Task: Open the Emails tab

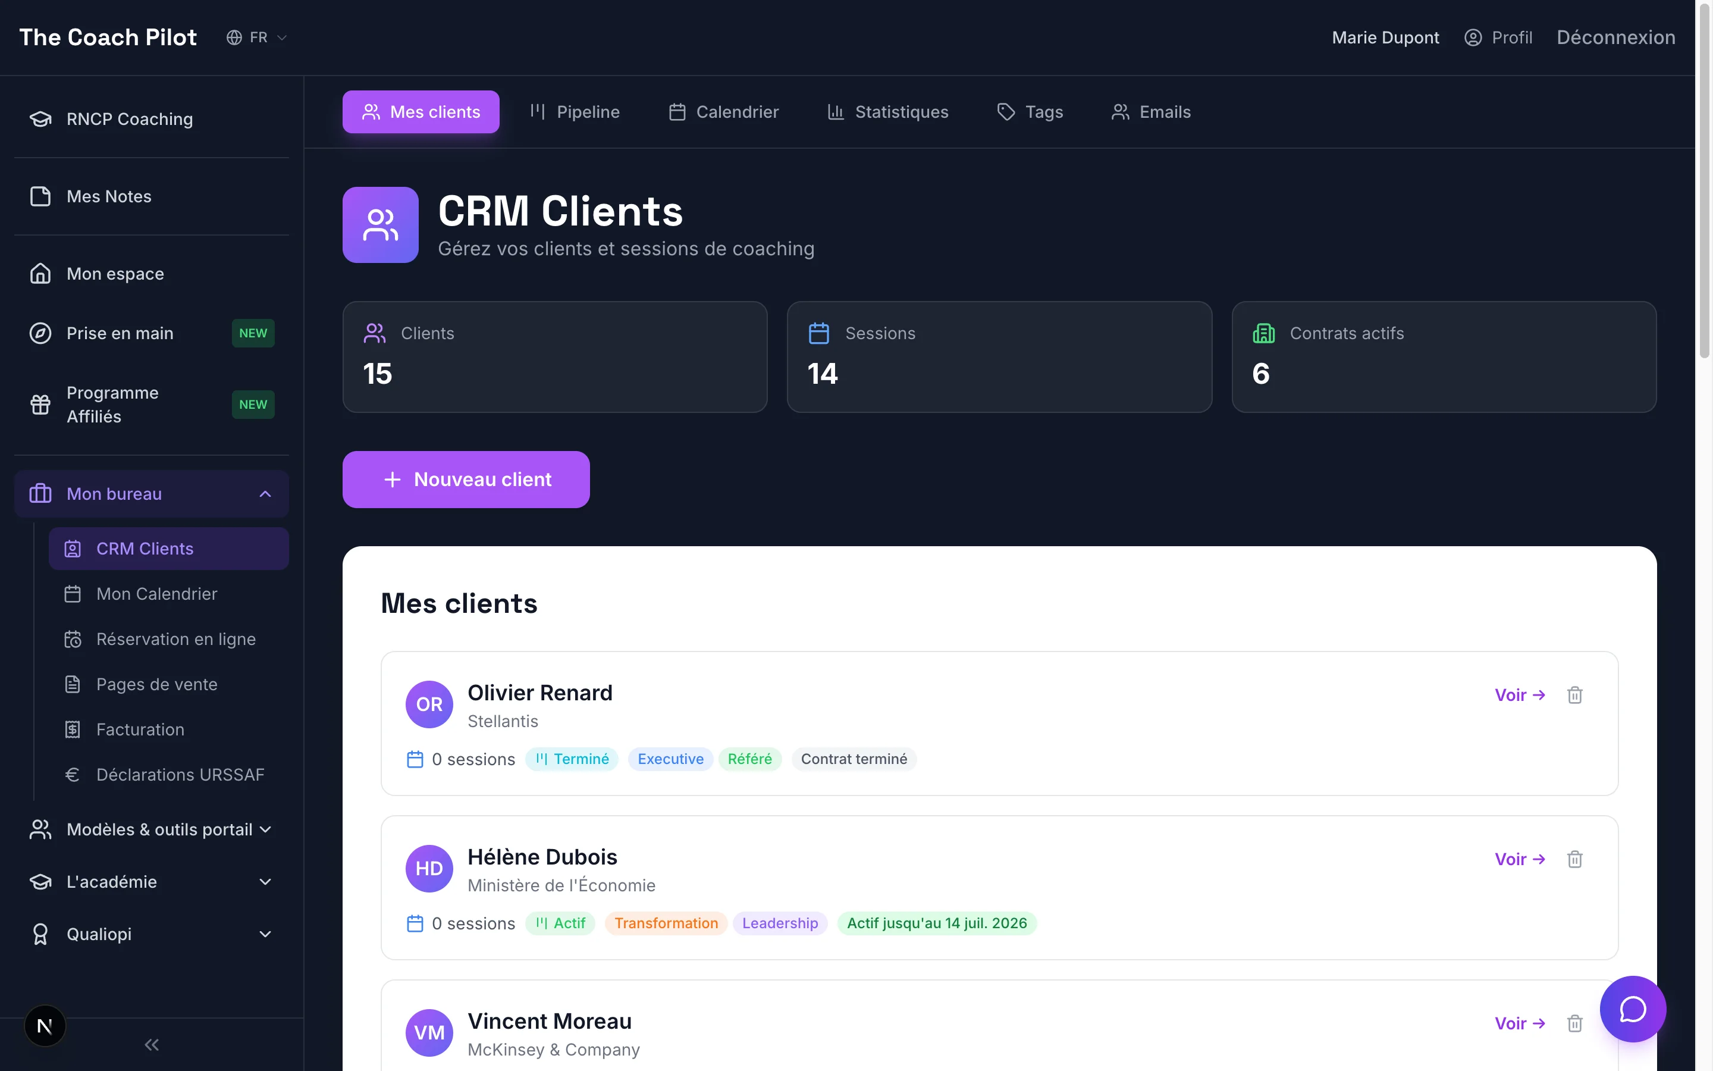Action: click(1151, 112)
